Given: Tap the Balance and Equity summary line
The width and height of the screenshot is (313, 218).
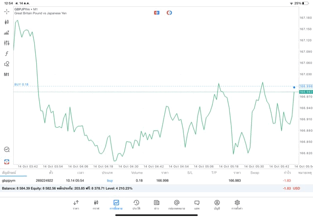Looking at the screenshot, I should pos(67,188).
